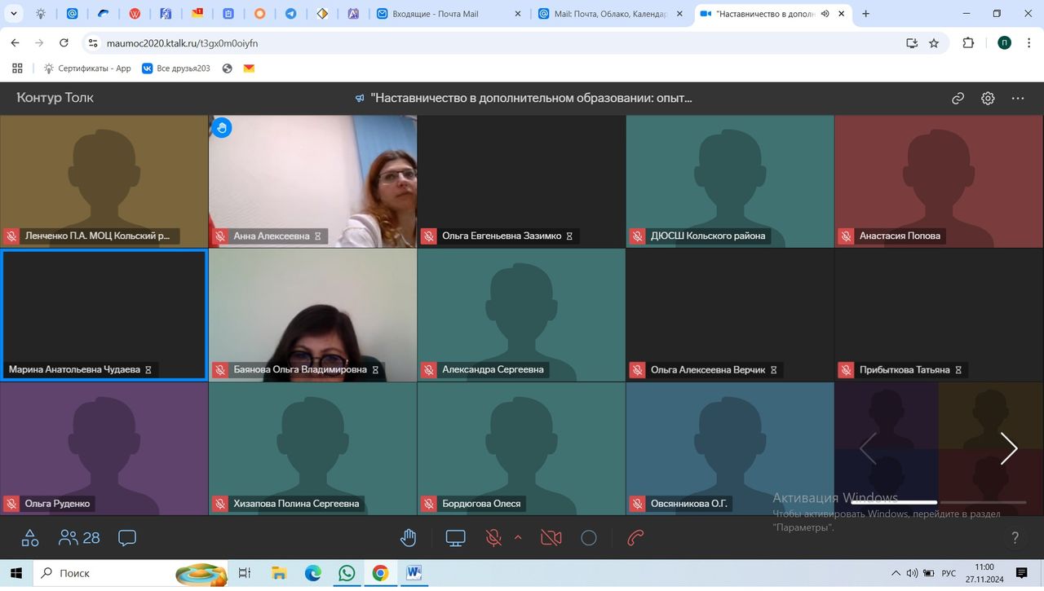
Task: Open Gmail envelope bookmark
Action: pos(250,68)
